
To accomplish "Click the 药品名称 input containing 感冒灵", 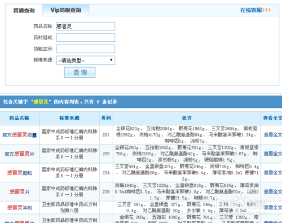I will (x=86, y=27).
